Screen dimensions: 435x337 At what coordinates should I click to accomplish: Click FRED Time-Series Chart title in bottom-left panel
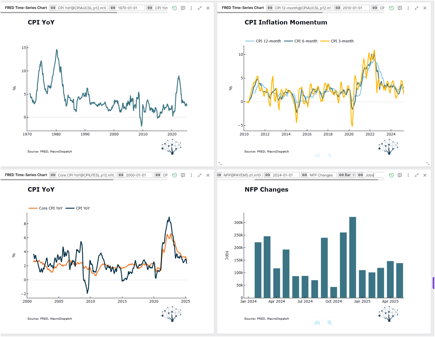[26, 175]
